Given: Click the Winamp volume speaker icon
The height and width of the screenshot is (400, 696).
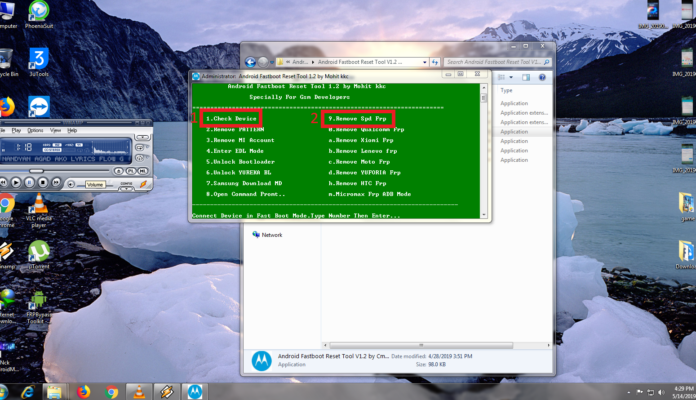Looking at the screenshot, I should (x=71, y=184).
